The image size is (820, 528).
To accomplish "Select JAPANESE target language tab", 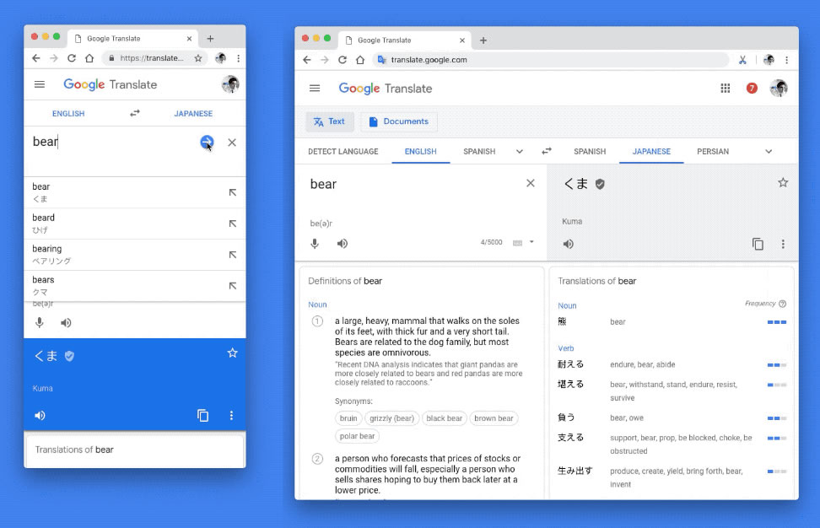I will point(651,151).
